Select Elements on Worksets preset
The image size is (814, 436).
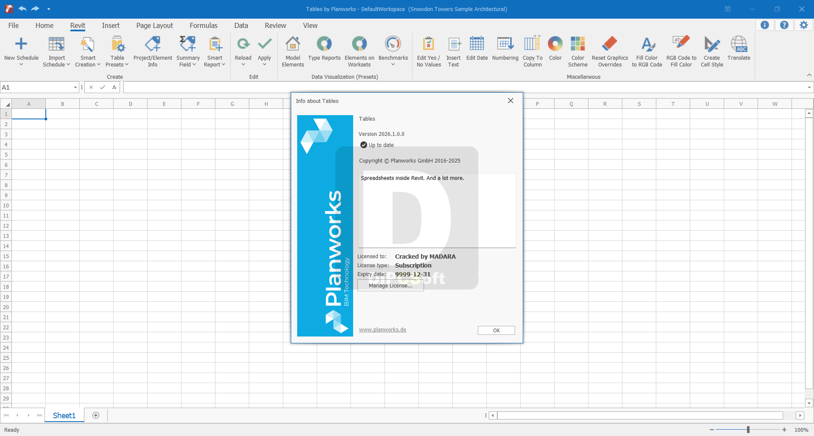pos(360,52)
